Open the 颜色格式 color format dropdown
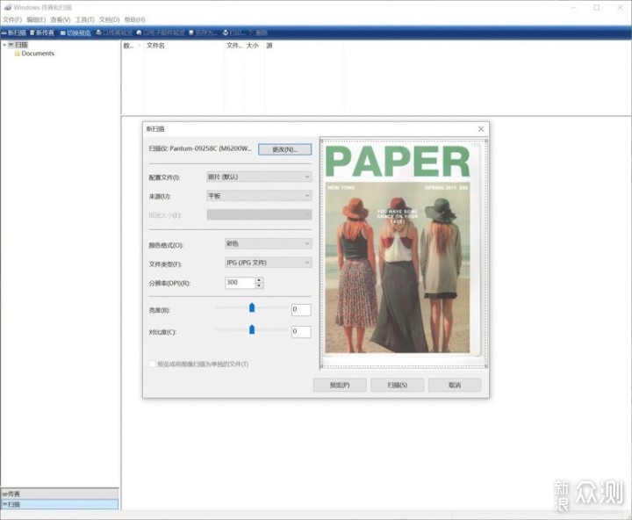The width and height of the screenshot is (632, 520). (x=268, y=243)
